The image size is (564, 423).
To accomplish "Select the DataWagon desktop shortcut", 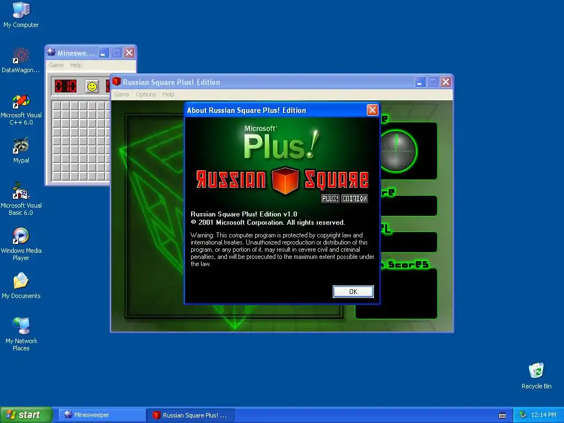I will click(x=21, y=60).
